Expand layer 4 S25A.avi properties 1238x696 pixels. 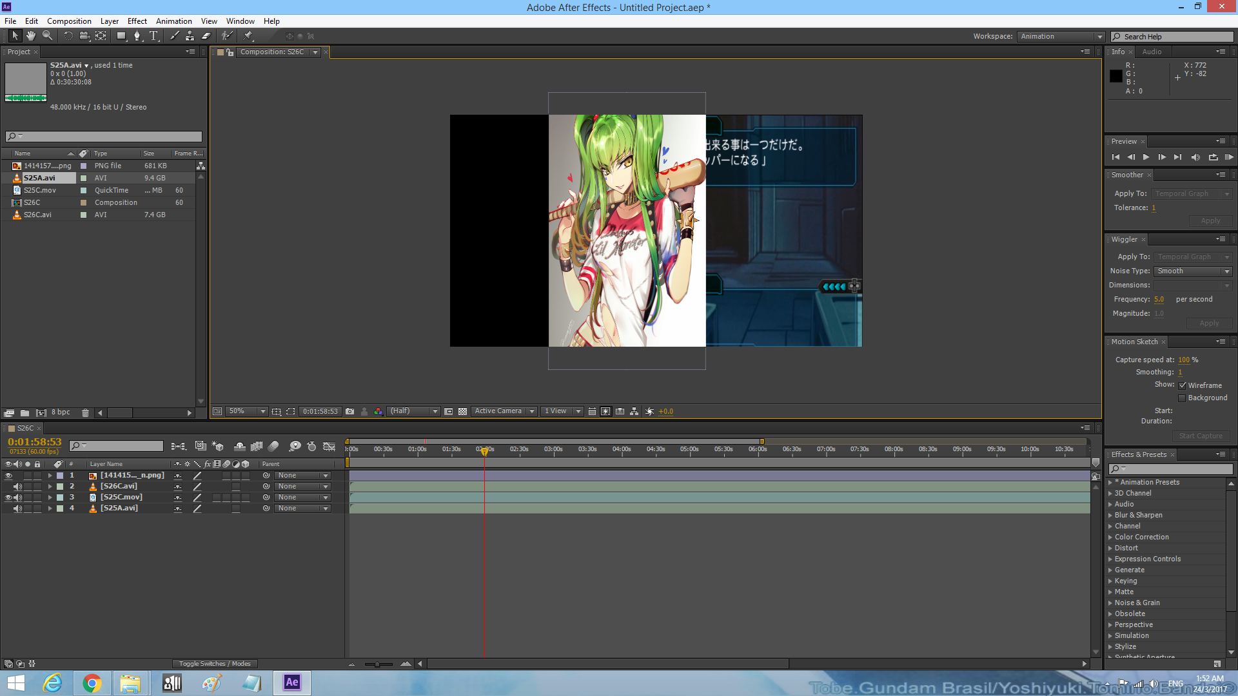click(x=50, y=508)
